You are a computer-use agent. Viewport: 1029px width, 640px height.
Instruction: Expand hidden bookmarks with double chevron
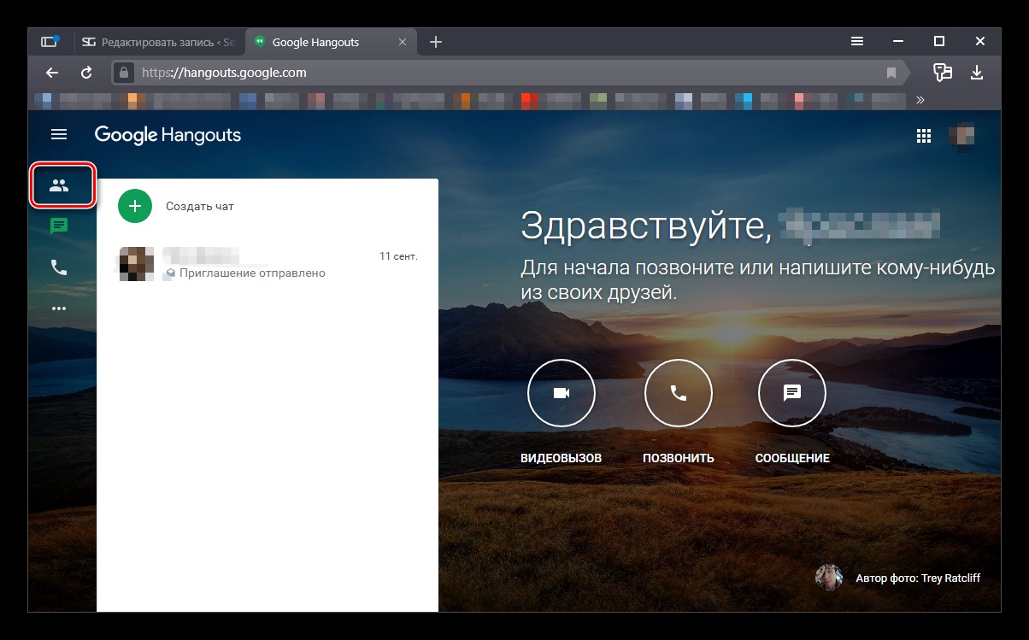920,100
